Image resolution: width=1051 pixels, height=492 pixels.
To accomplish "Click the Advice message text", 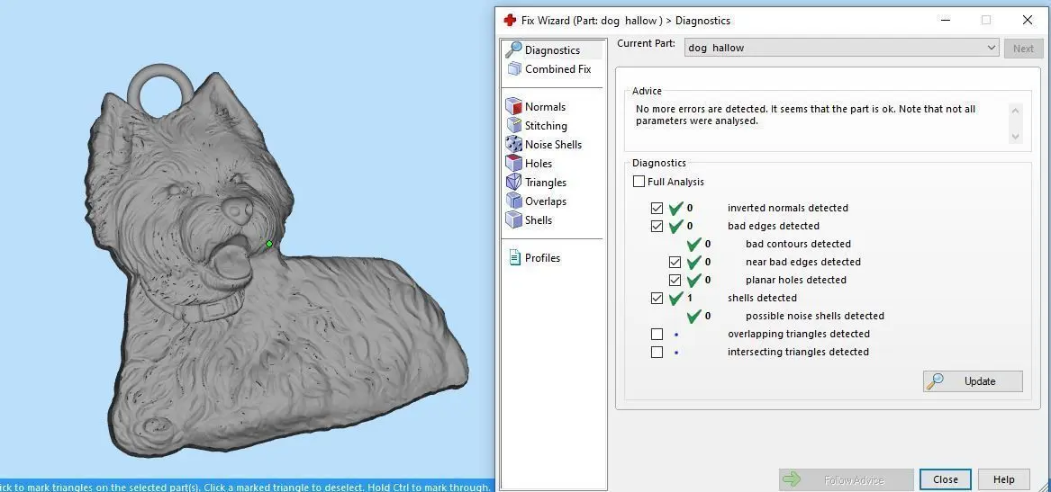I will pos(805,115).
